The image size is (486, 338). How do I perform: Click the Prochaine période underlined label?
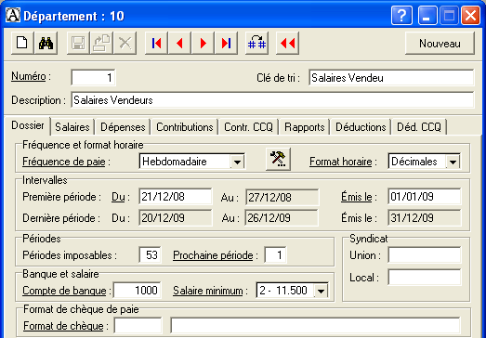coord(213,255)
